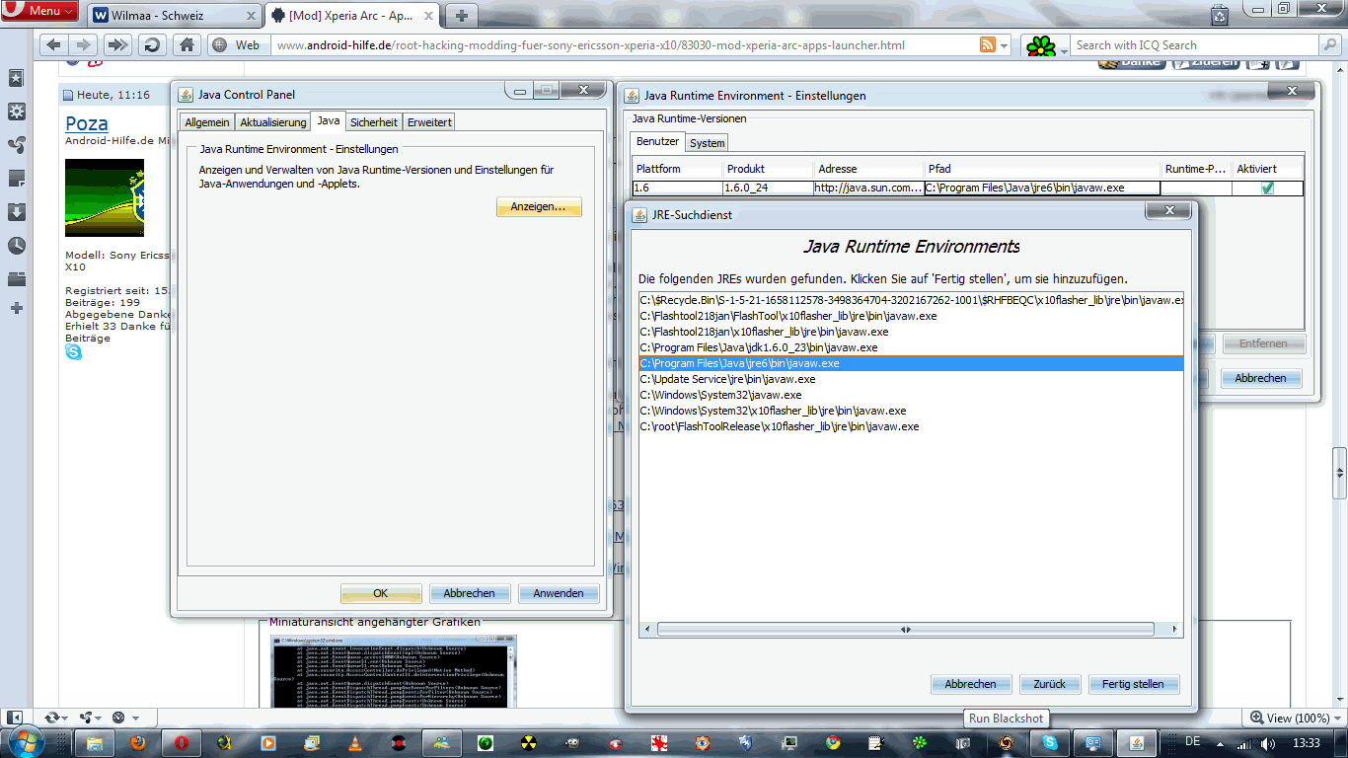Screen dimensions: 1348x758
Task: Open the History clock panel in Opera sidebar
Action: tap(16, 246)
